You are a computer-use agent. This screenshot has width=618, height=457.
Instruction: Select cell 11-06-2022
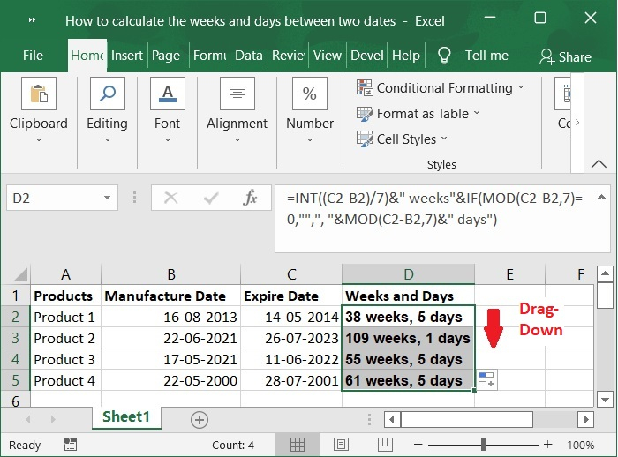tap(291, 359)
